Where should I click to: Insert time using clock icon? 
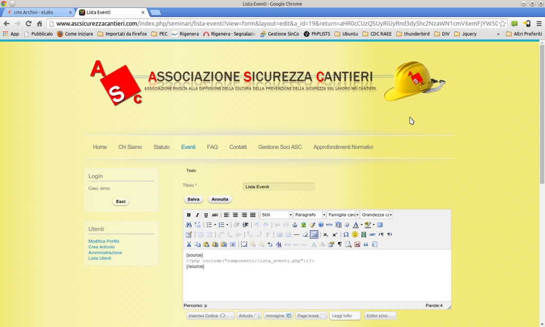click(x=346, y=224)
